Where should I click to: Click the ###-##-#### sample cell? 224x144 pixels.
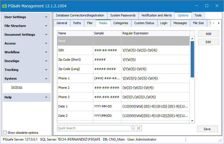(x=107, y=50)
